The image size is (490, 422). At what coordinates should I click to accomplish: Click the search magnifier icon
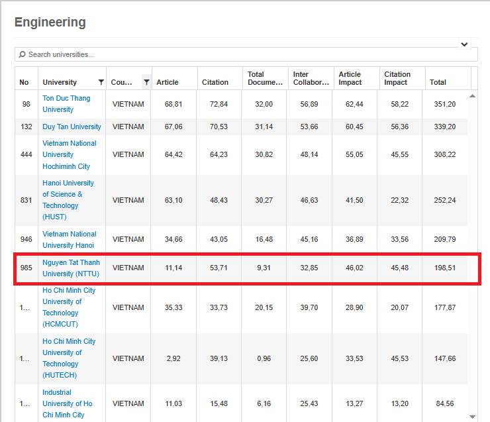point(22,54)
